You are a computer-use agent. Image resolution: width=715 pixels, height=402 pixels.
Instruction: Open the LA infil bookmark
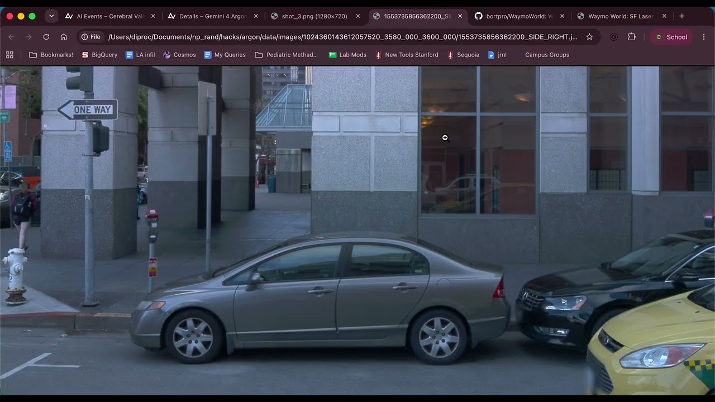[140, 55]
